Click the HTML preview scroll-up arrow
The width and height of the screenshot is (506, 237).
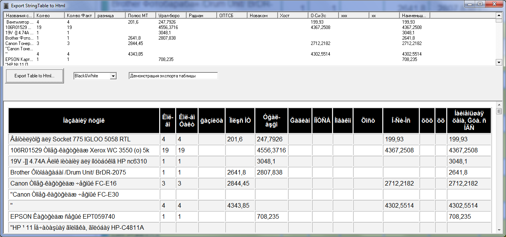pos(499,105)
